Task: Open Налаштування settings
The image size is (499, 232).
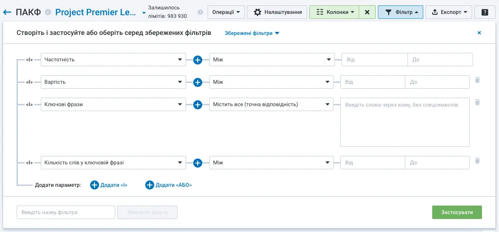Action: [x=277, y=12]
